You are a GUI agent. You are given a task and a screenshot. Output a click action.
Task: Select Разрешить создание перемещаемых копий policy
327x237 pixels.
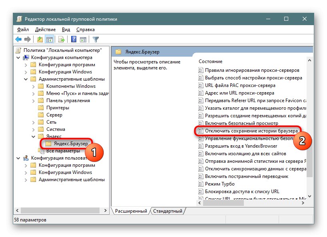tap(256, 116)
